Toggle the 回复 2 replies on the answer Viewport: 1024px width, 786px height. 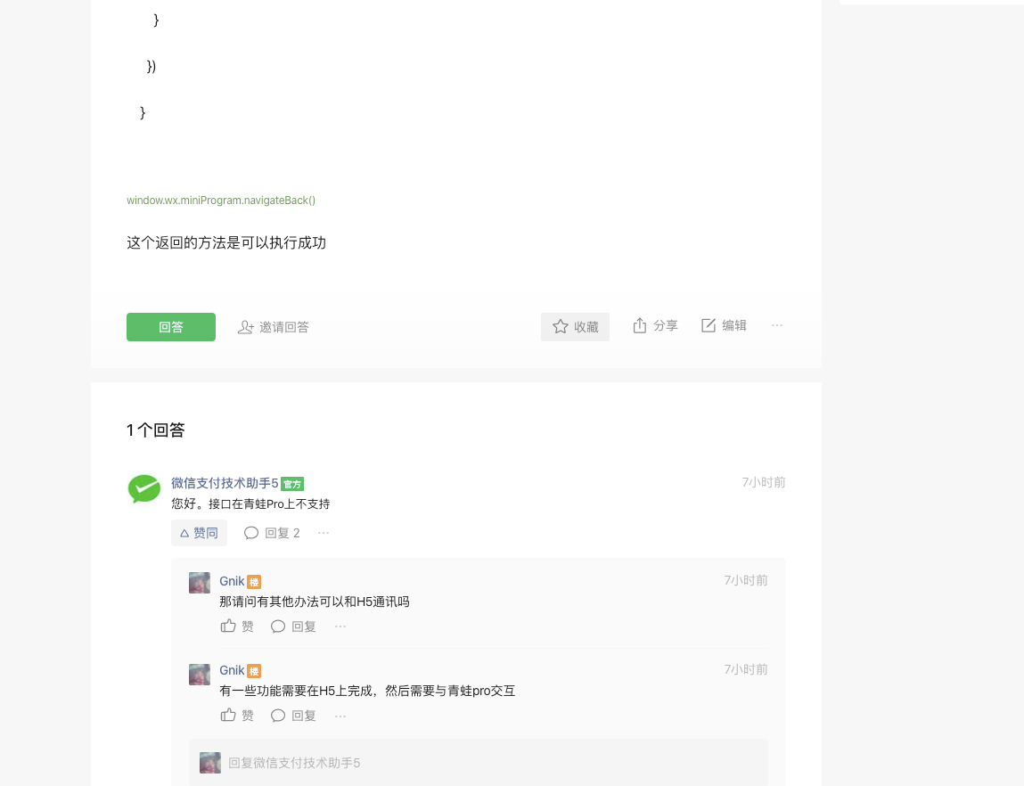(272, 533)
